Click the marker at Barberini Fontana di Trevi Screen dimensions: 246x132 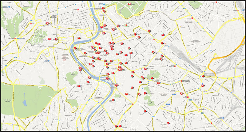pos(135,34)
